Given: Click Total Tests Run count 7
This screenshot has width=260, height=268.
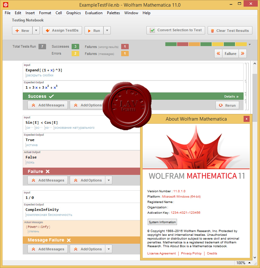Looking at the screenshot, I should (42, 46).
